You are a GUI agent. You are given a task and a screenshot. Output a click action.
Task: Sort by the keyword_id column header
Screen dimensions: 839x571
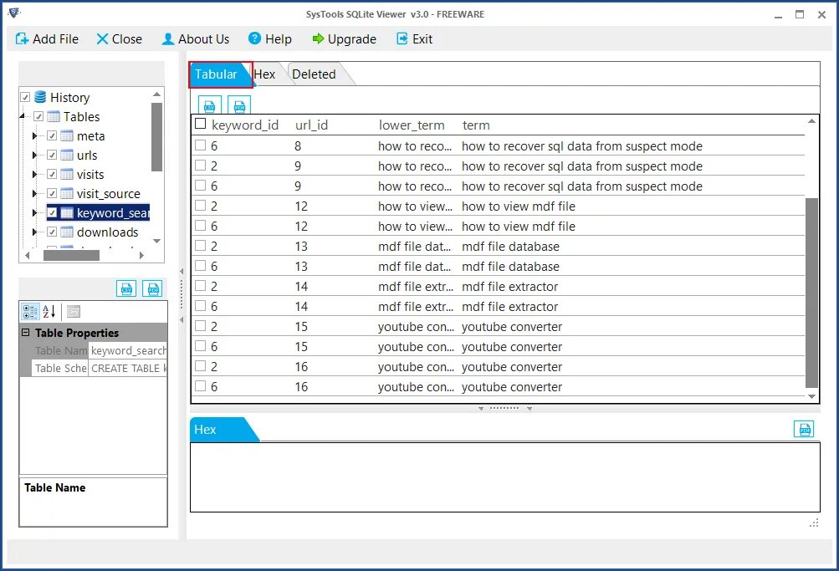[x=245, y=125]
